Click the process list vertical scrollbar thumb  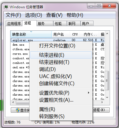pos(107,81)
